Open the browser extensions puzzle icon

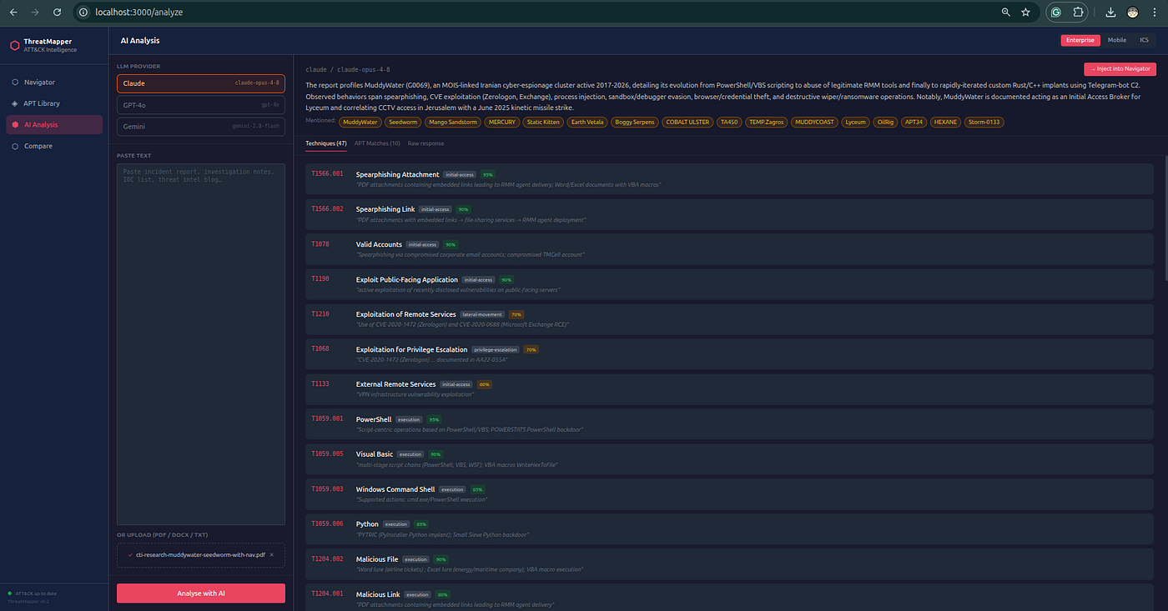point(1079,13)
